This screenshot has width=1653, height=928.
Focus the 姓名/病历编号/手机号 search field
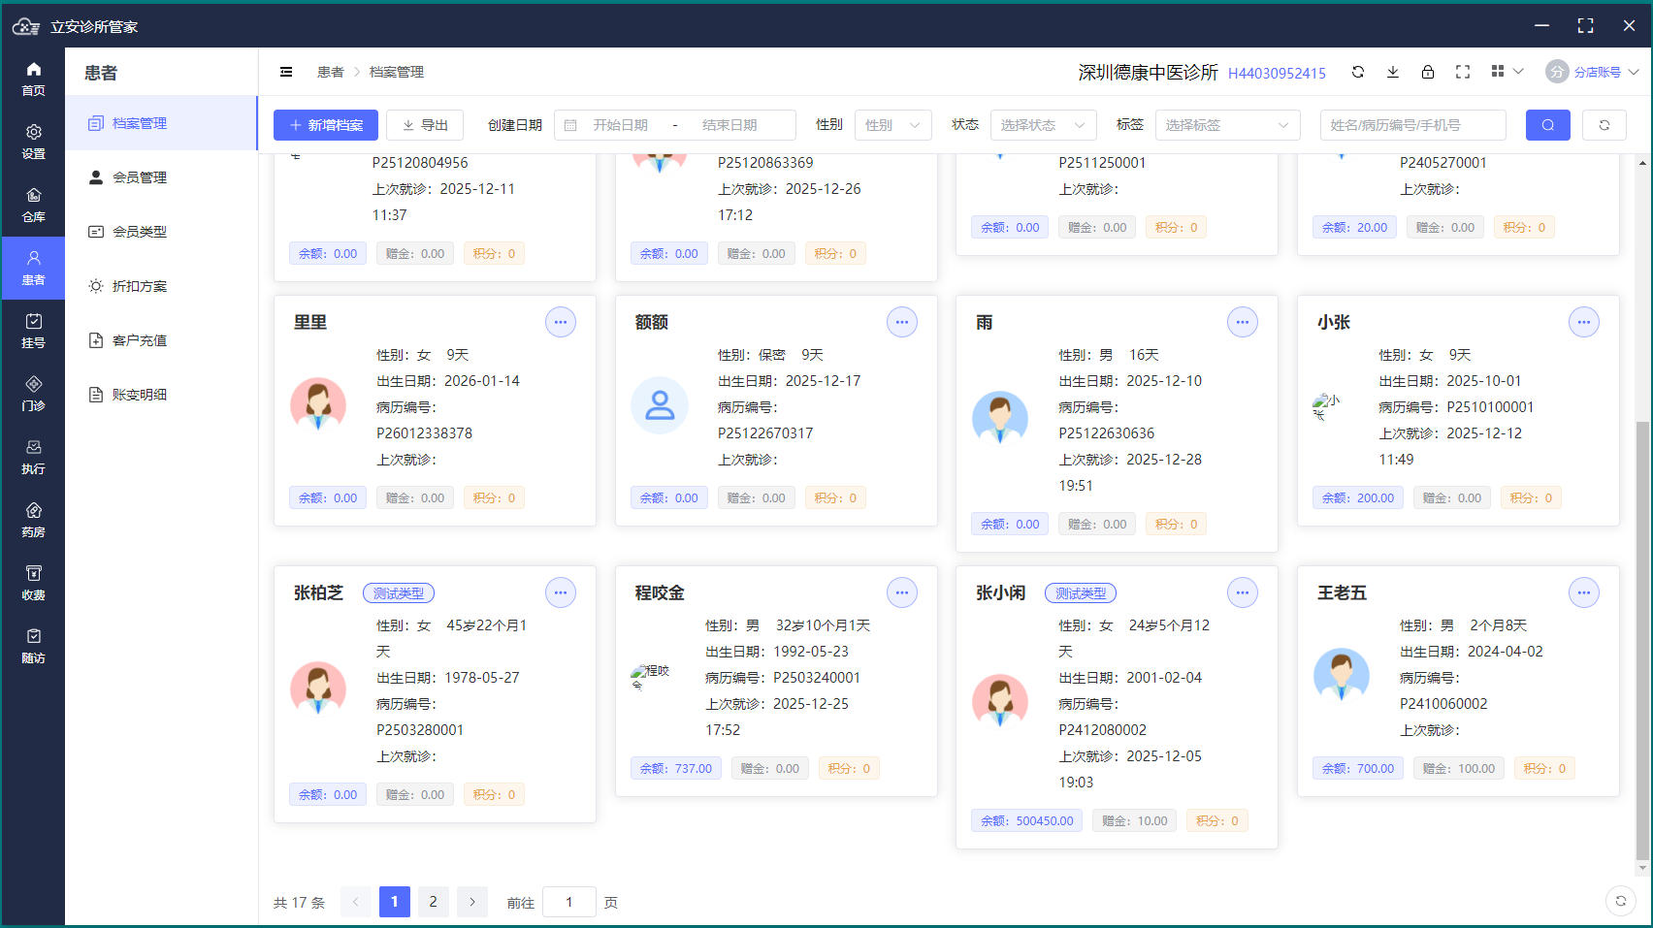[1413, 125]
